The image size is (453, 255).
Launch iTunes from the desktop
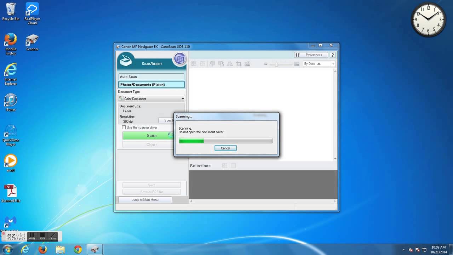pyautogui.click(x=11, y=103)
